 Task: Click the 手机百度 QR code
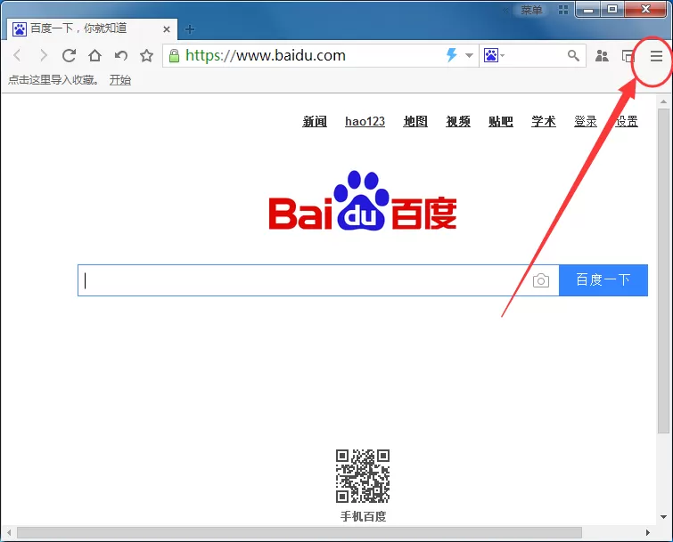[363, 475]
